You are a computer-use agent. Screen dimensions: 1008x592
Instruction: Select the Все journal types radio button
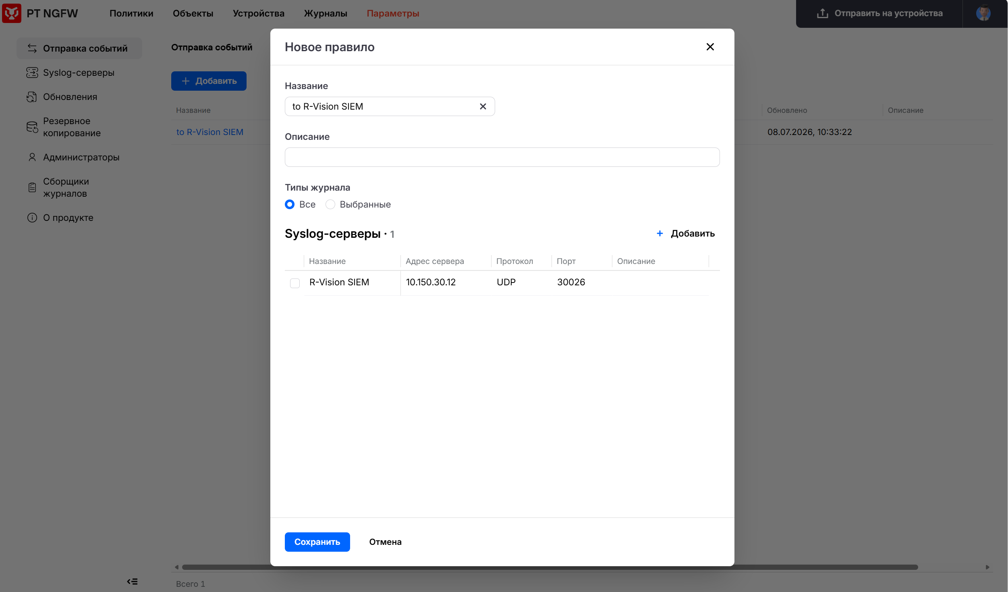click(290, 204)
